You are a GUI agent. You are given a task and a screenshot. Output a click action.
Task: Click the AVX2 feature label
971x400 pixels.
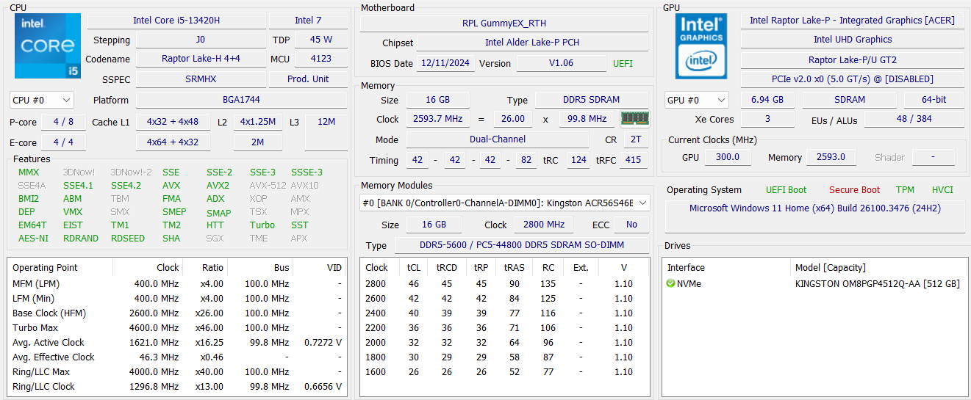[x=218, y=186]
